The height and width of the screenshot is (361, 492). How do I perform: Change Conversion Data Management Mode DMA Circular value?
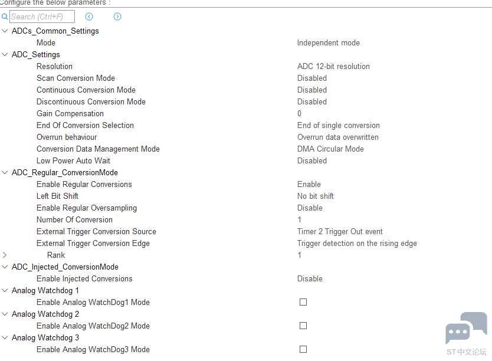(x=330, y=149)
